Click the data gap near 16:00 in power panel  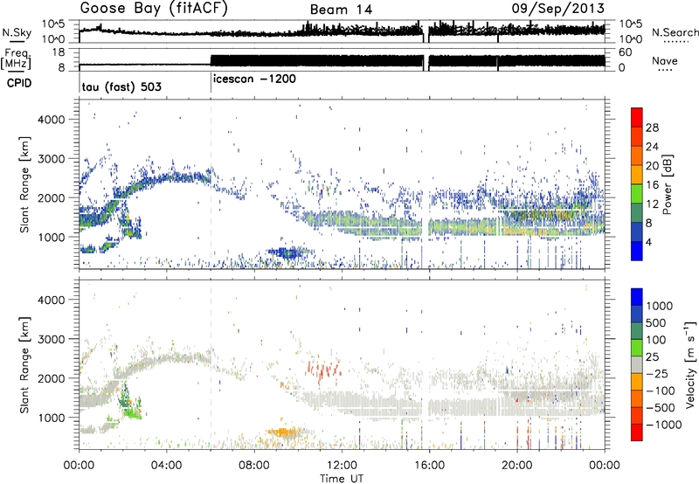pos(426,184)
